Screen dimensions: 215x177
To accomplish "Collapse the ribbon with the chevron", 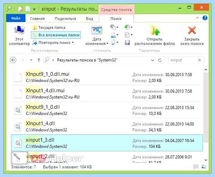I will coord(197,18).
